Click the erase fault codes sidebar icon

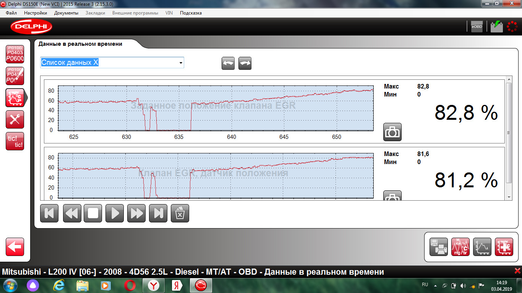click(x=15, y=76)
